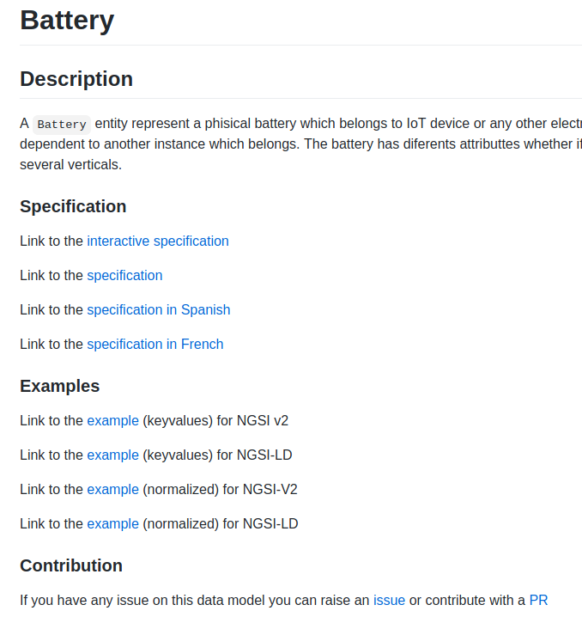Click the Battery page title heading
The height and width of the screenshot is (617, 582).
pos(67,20)
